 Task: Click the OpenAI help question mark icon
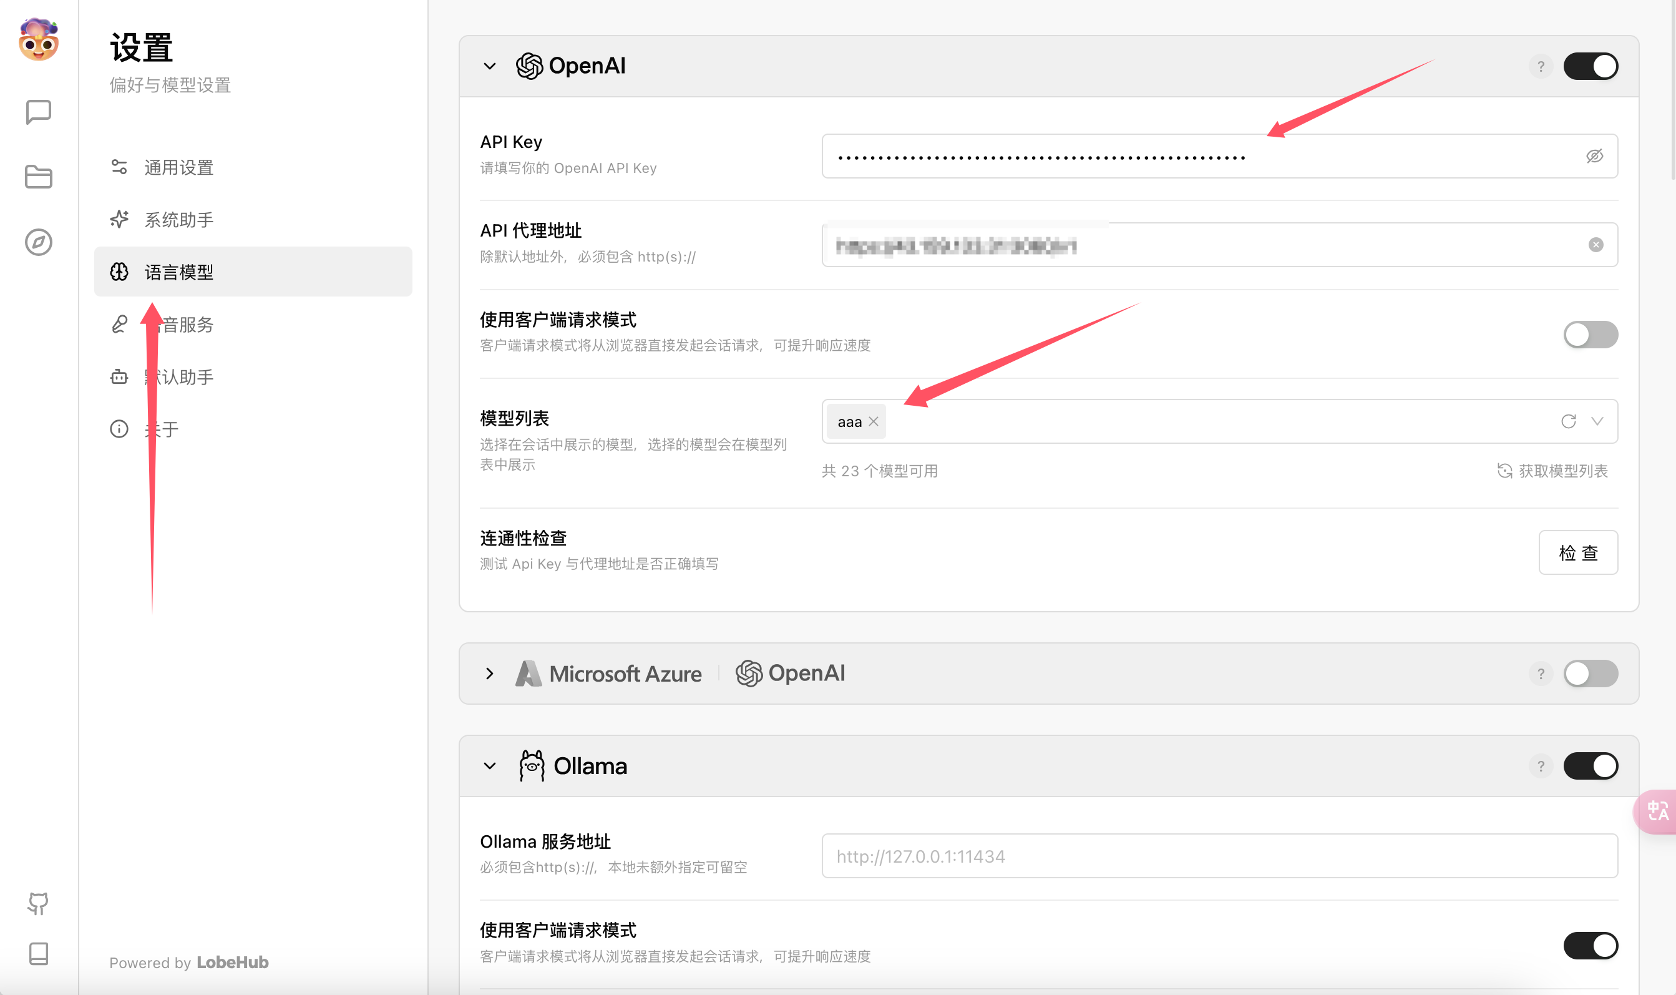pyautogui.click(x=1541, y=66)
